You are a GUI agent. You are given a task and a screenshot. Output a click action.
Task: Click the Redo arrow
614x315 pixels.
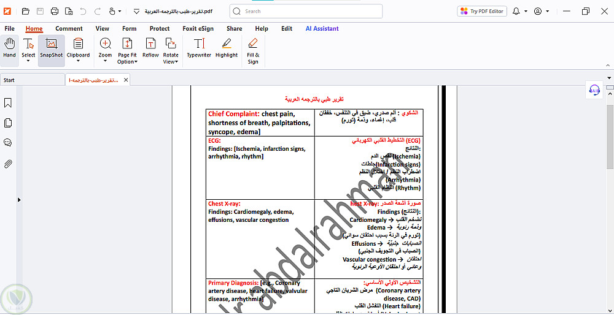pos(98,11)
